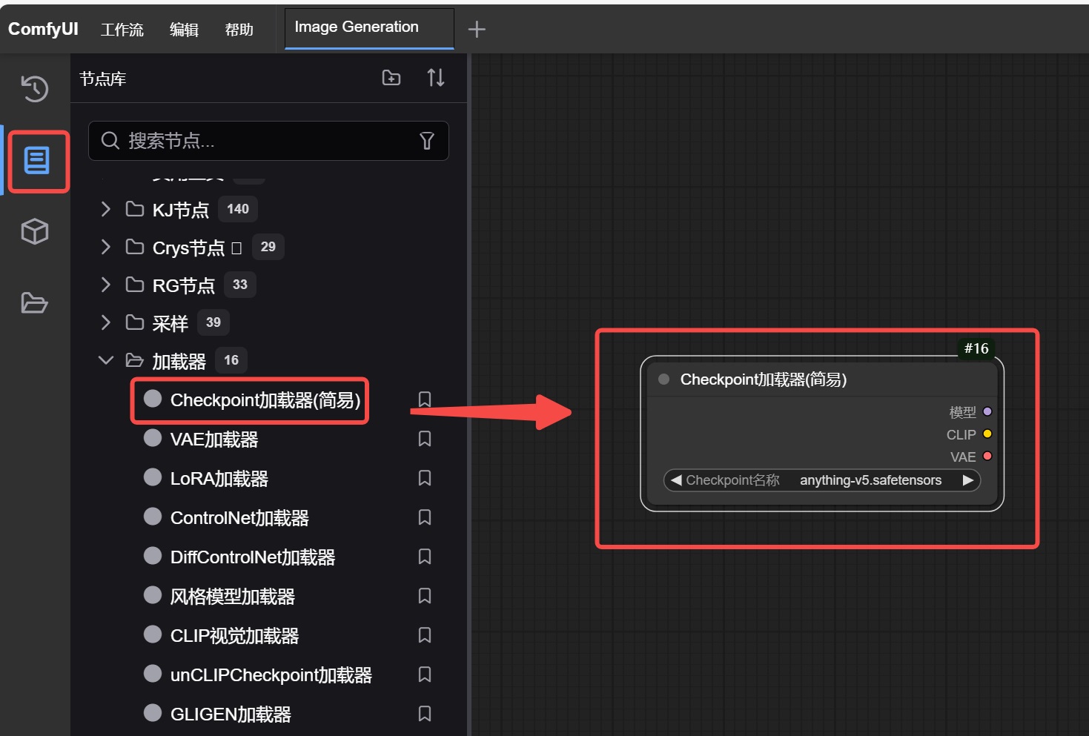Image resolution: width=1089 pixels, height=736 pixels.
Task: Expand the 采样 category
Action: point(105,322)
